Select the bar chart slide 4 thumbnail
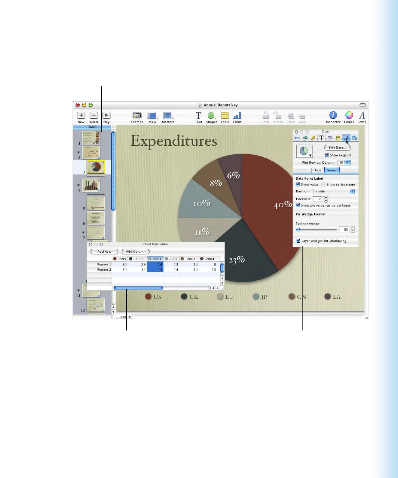Image resolution: width=398 pixels, height=478 pixels. (91, 185)
